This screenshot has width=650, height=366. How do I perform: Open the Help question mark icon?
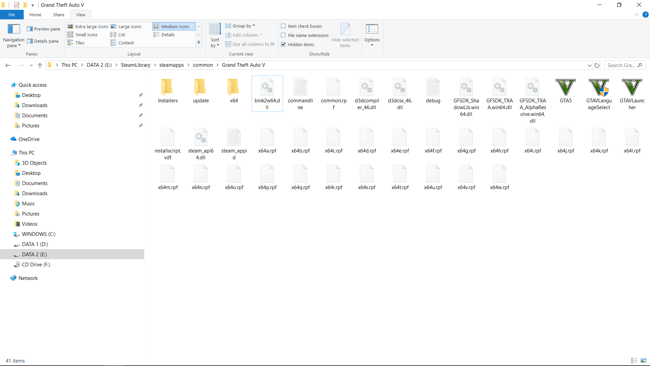(645, 15)
